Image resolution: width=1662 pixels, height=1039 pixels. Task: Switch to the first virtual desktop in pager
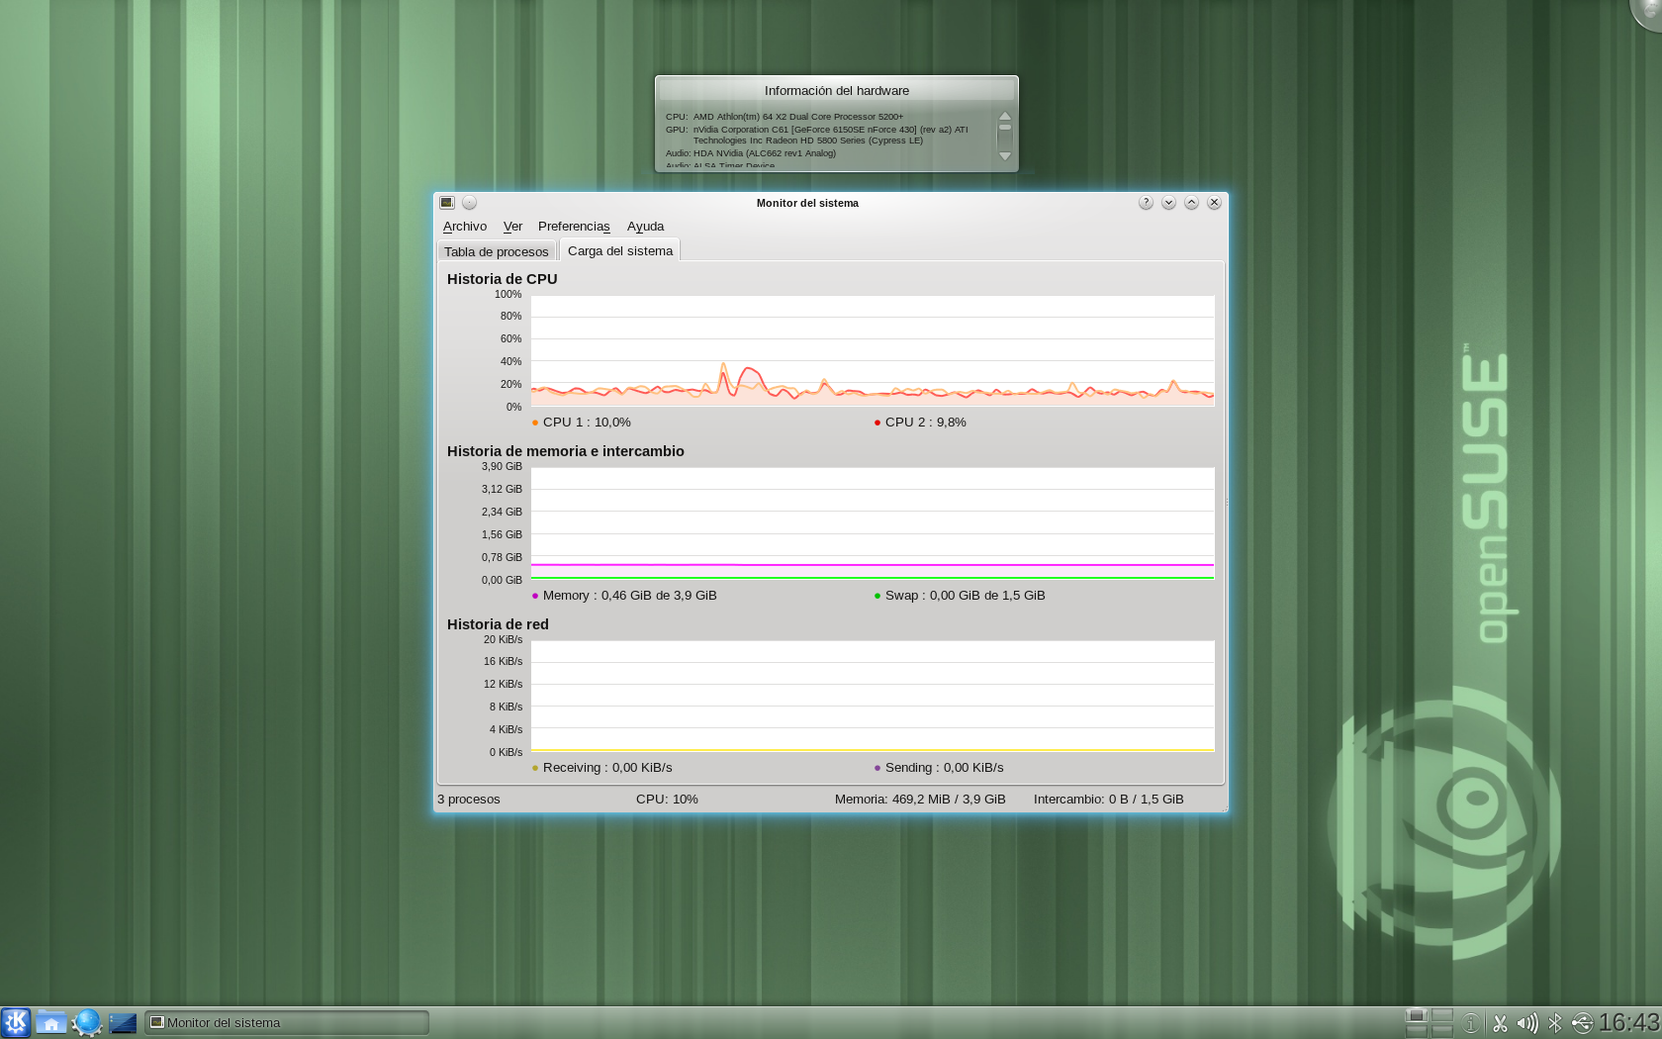click(1417, 1016)
